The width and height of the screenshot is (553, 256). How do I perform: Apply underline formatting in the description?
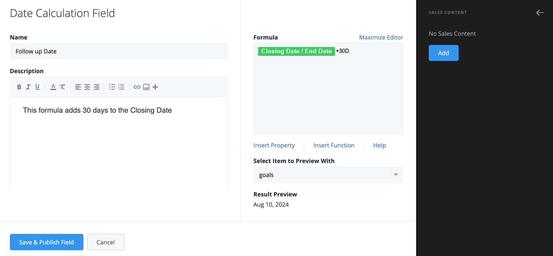point(37,87)
